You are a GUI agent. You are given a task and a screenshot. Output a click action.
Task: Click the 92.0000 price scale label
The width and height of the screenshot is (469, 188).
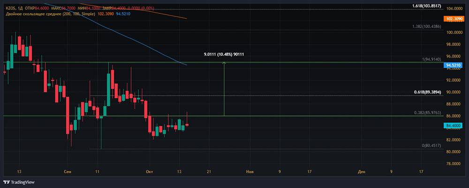pos(454,80)
